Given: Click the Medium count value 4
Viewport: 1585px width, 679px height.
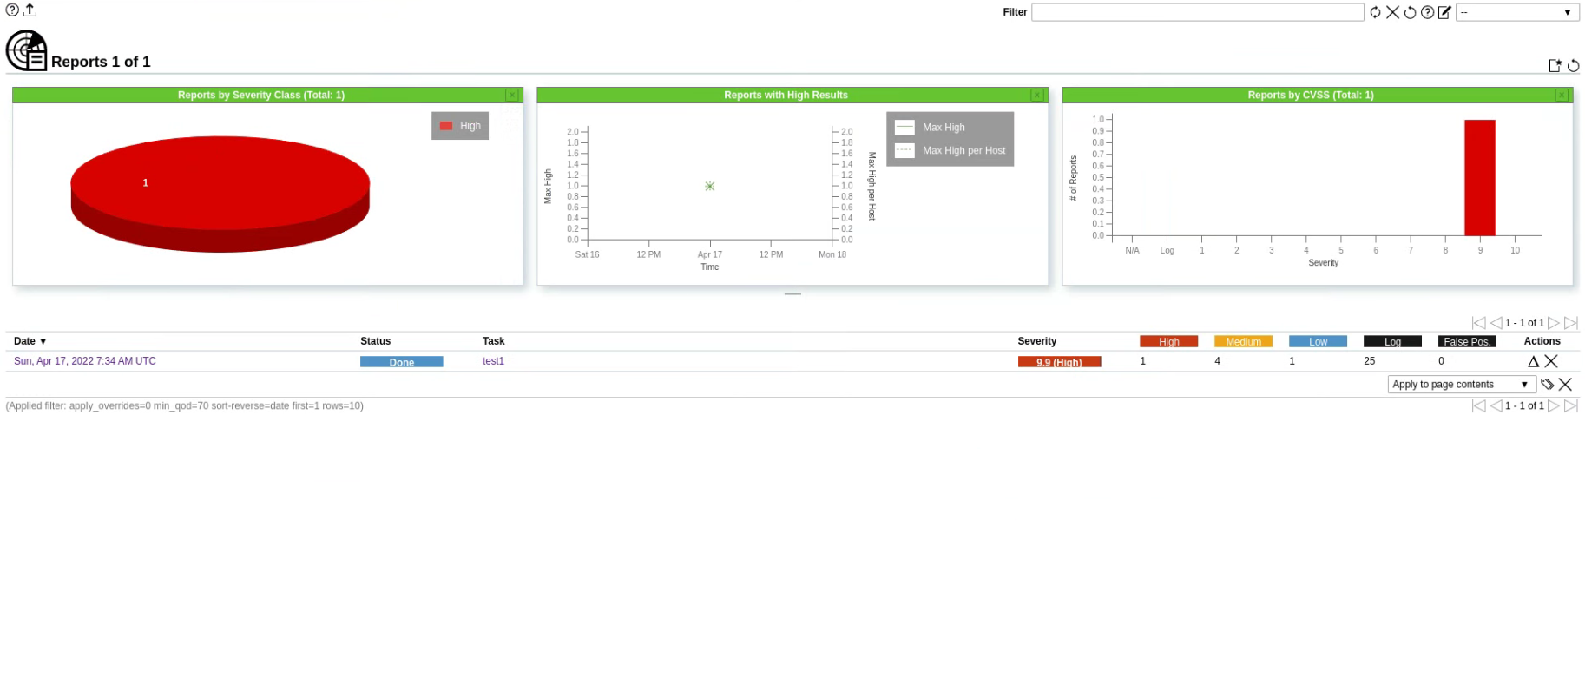Looking at the screenshot, I should [1217, 361].
